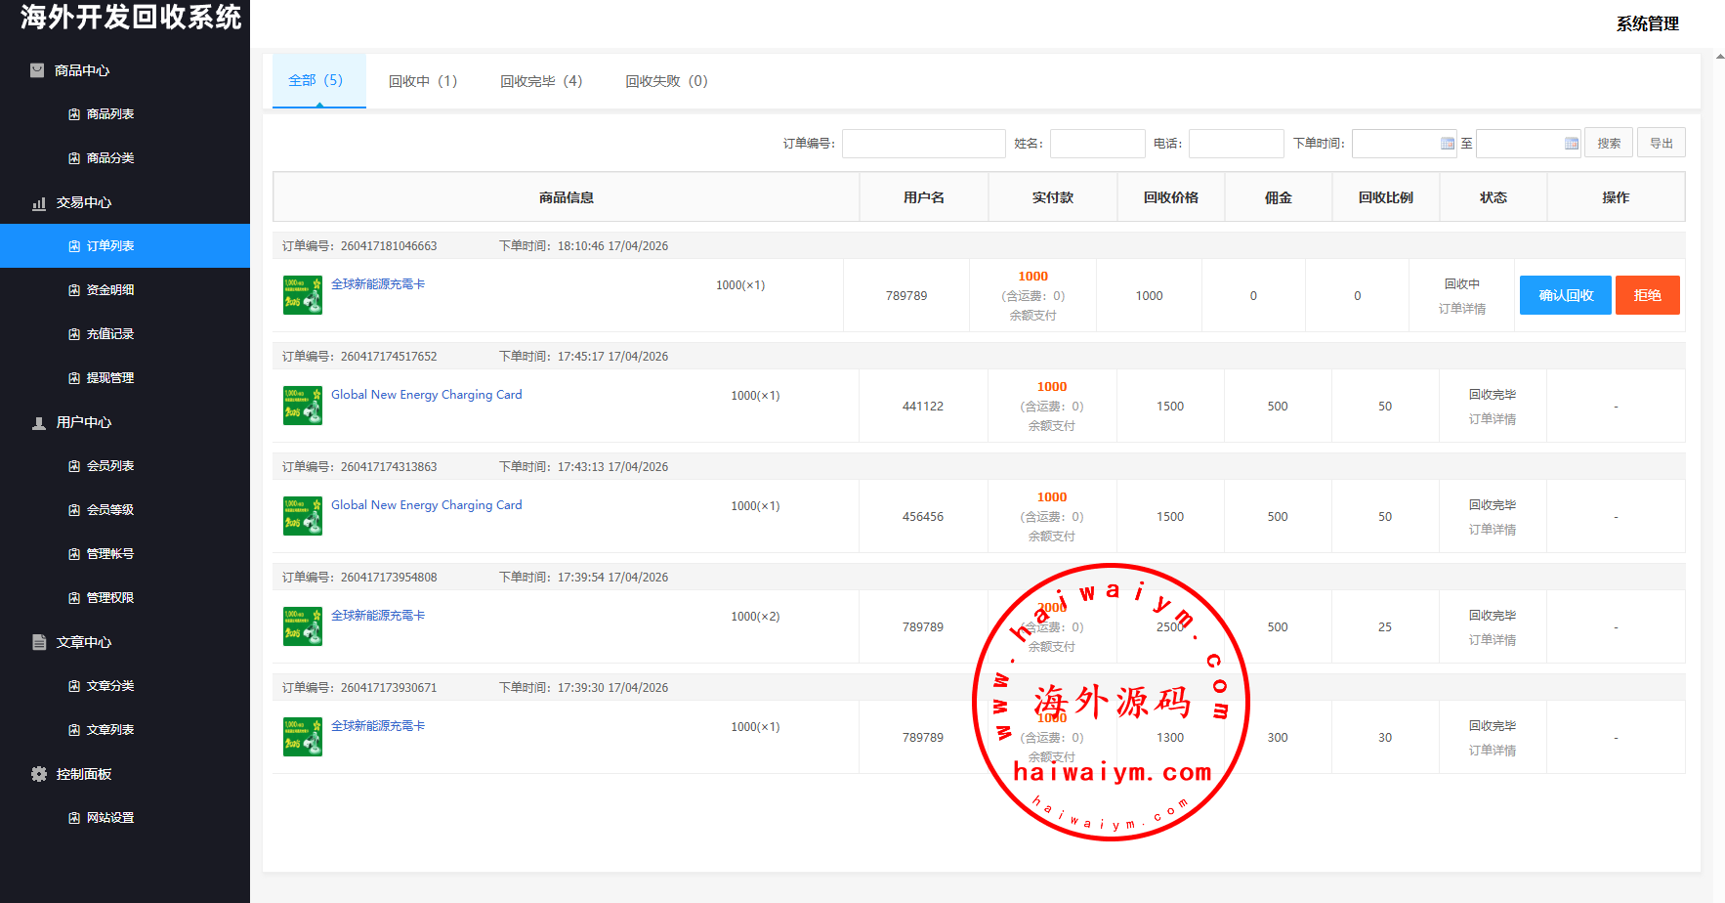1725x903 pixels.
Task: Expand the 商品中心 menu group
Action: point(82,70)
